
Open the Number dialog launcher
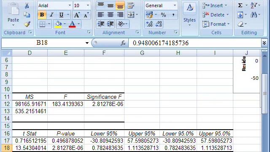tap(175, 32)
